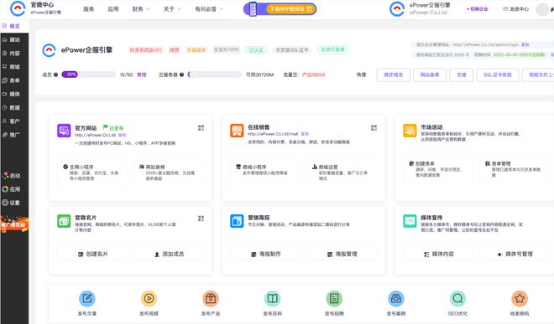This screenshot has width=554, height=324.
Task: Click the 成员 help question-mark icon
Action: pyautogui.click(x=56, y=75)
